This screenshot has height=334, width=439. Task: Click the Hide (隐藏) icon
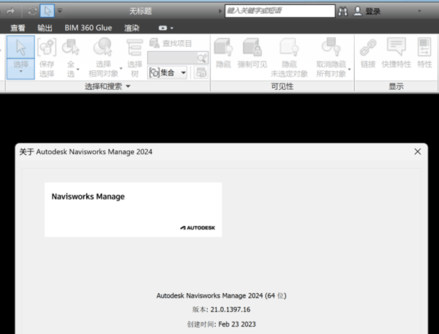click(223, 47)
